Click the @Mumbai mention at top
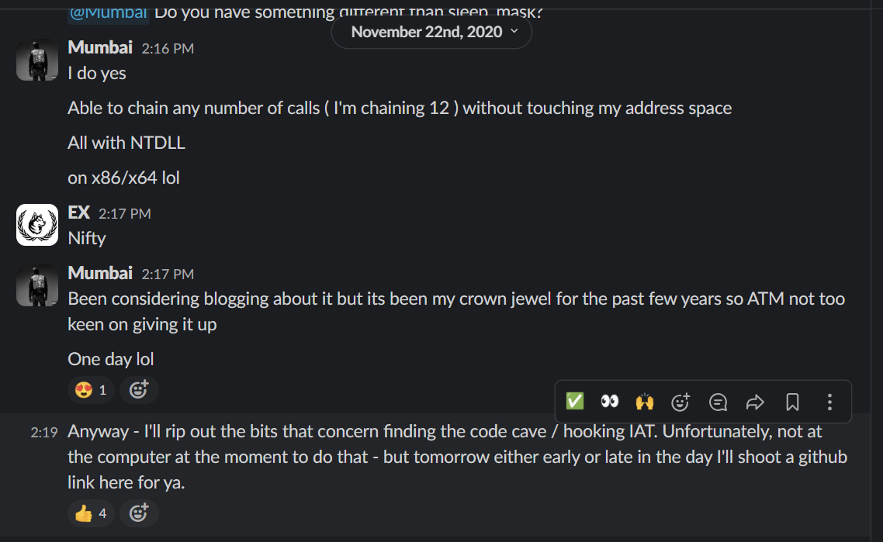Image resolution: width=883 pixels, height=542 pixels. point(109,12)
